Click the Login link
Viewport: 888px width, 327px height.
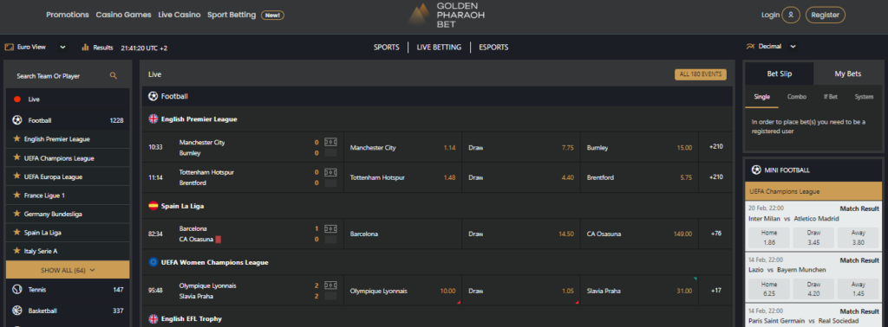(770, 16)
